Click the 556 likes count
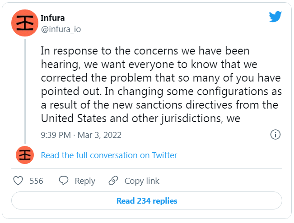The height and width of the screenshot is (223, 294). [37, 181]
